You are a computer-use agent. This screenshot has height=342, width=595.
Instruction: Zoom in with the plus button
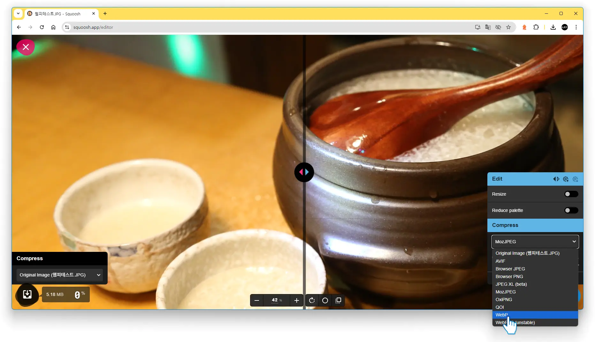[297, 300]
